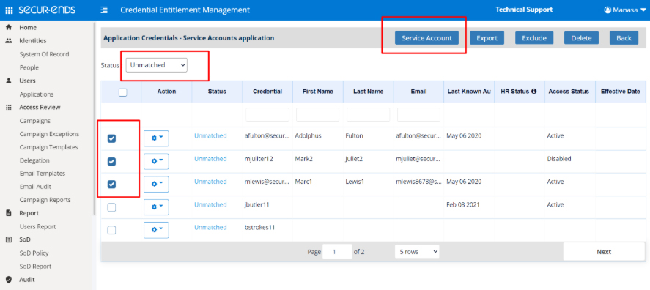Uncheck the afulton row checkbox
Viewport: 650px width, 290px height.
[111, 139]
